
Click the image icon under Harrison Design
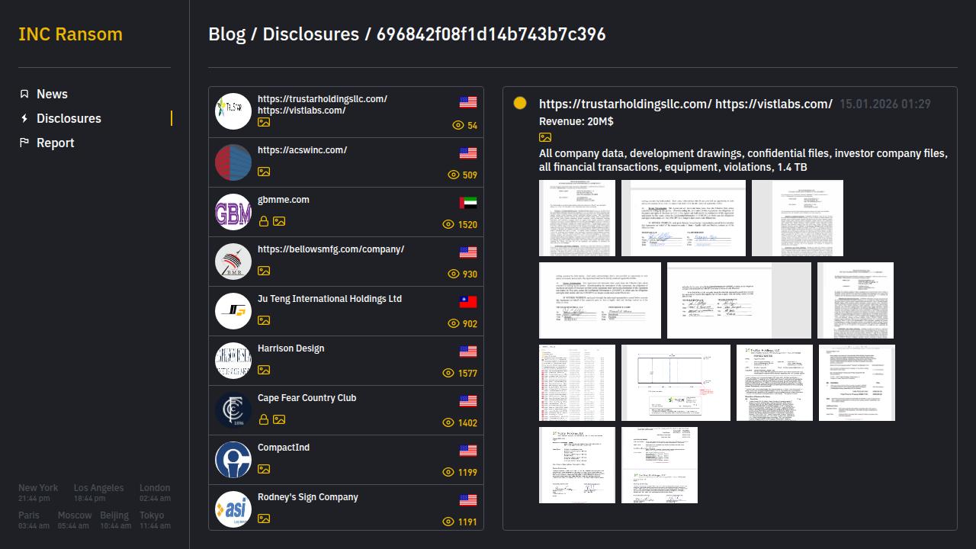click(x=264, y=370)
